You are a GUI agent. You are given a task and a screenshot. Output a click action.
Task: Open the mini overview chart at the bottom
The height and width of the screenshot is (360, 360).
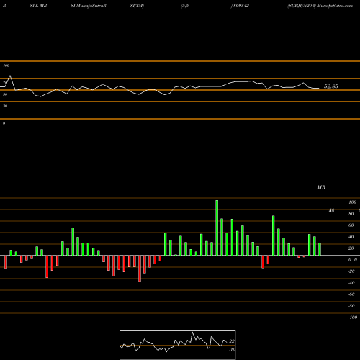[178, 345]
